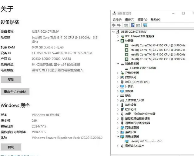Click the Windows Feature Experience Pack text
The image size is (194, 156).
[67, 138]
